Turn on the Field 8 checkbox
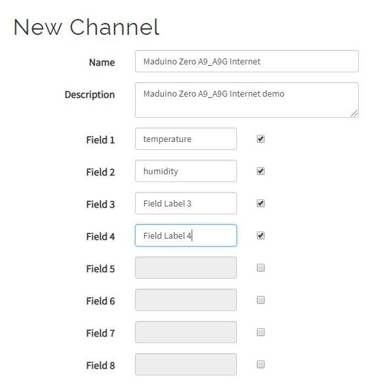This screenshot has height=384, width=374. [x=261, y=364]
